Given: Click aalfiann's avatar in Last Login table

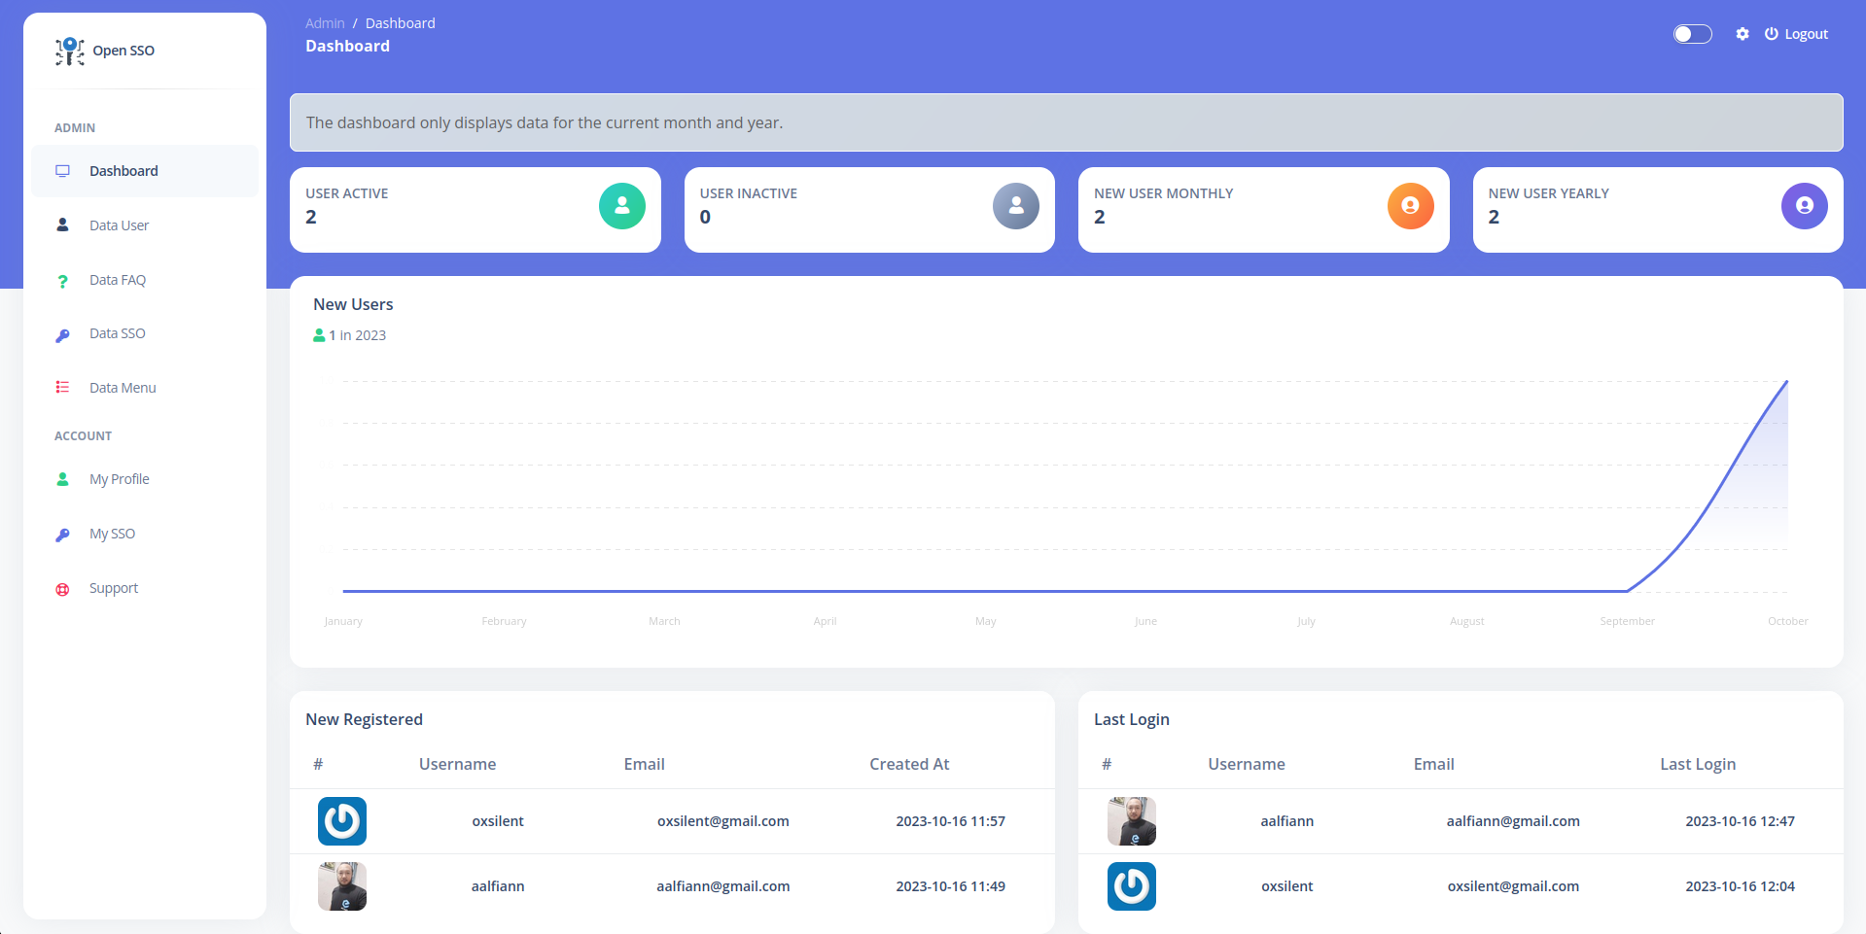Looking at the screenshot, I should point(1131,821).
